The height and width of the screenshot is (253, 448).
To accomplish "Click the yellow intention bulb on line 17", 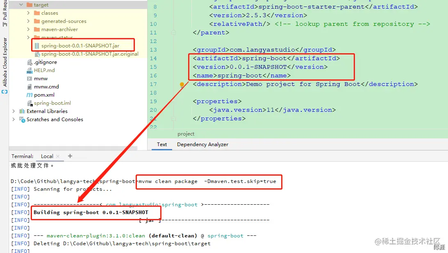I will (182, 84).
